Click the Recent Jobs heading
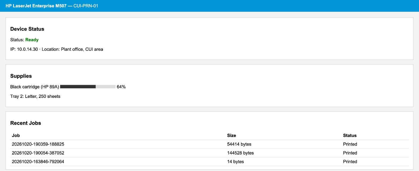The width and height of the screenshot is (419, 171). 26,123
